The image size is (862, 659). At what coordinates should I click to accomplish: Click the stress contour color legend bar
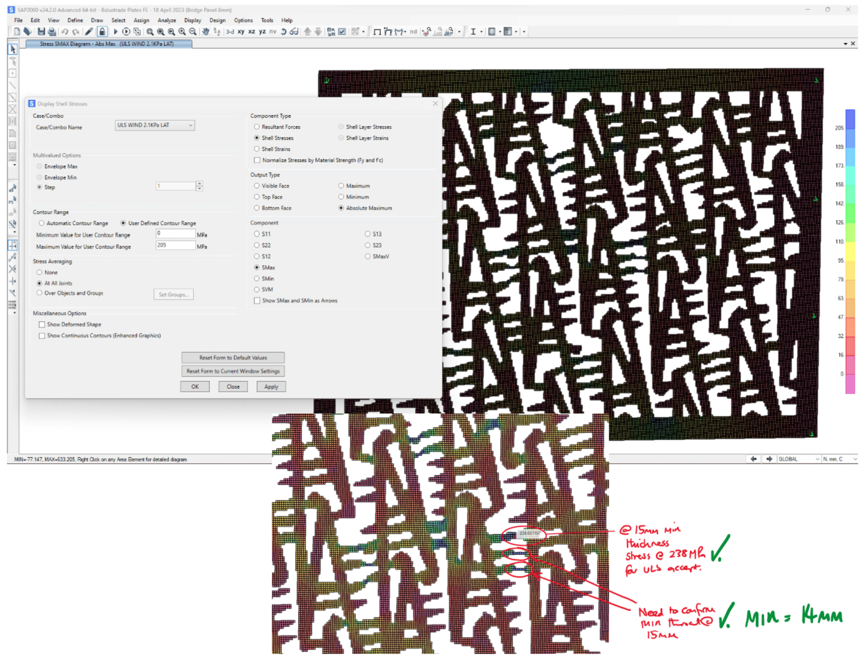(x=850, y=251)
